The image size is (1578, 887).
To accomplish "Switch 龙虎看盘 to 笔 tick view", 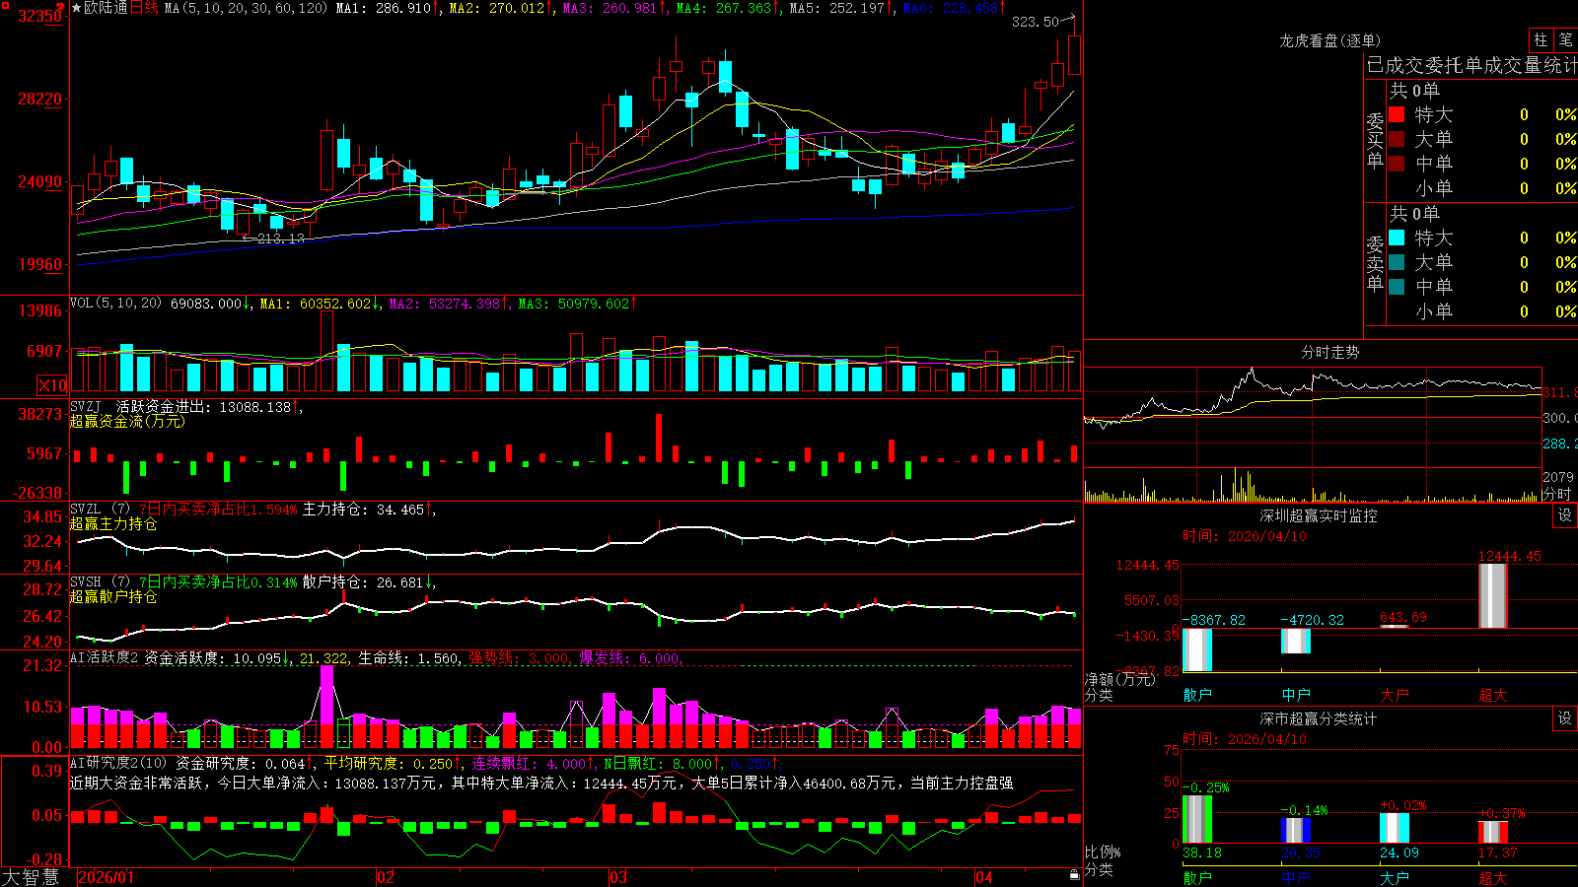I will pos(1566,40).
